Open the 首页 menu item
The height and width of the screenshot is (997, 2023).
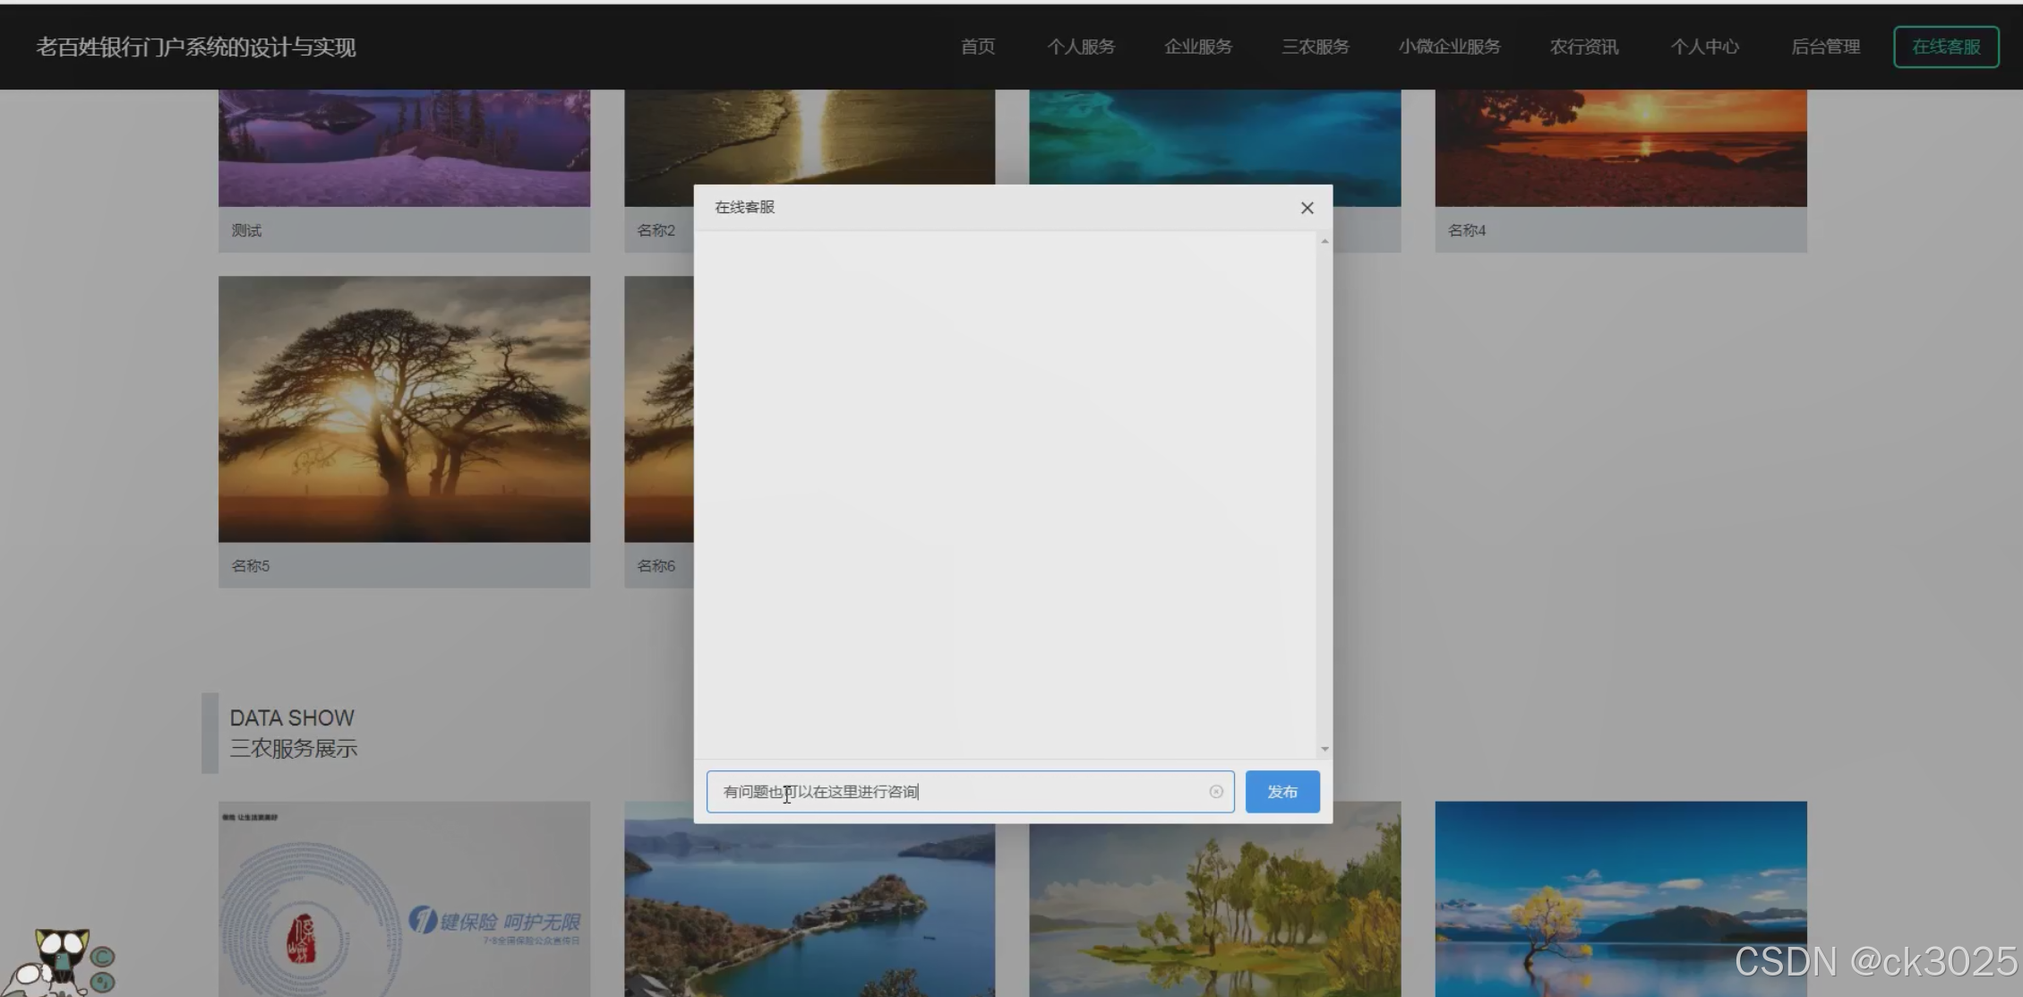(977, 47)
